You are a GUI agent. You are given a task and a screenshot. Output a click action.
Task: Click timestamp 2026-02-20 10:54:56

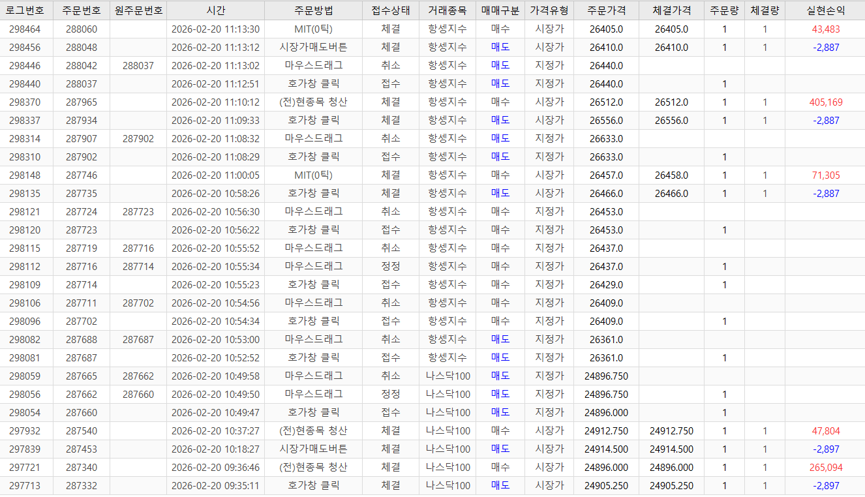tap(215, 303)
